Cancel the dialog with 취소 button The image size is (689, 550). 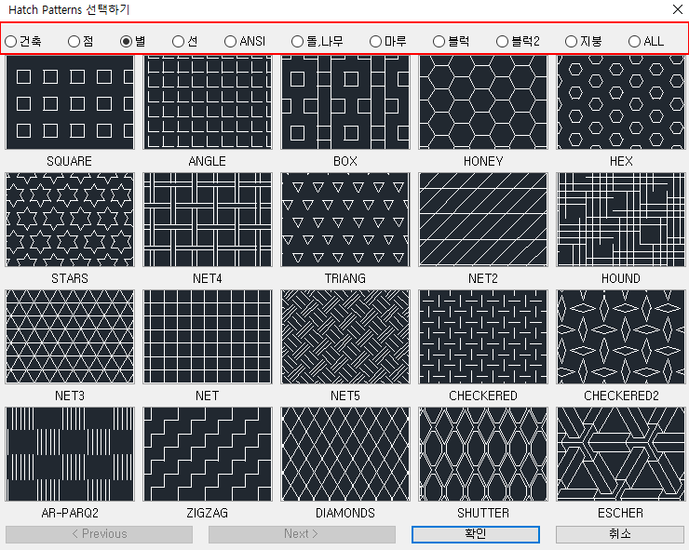620,534
